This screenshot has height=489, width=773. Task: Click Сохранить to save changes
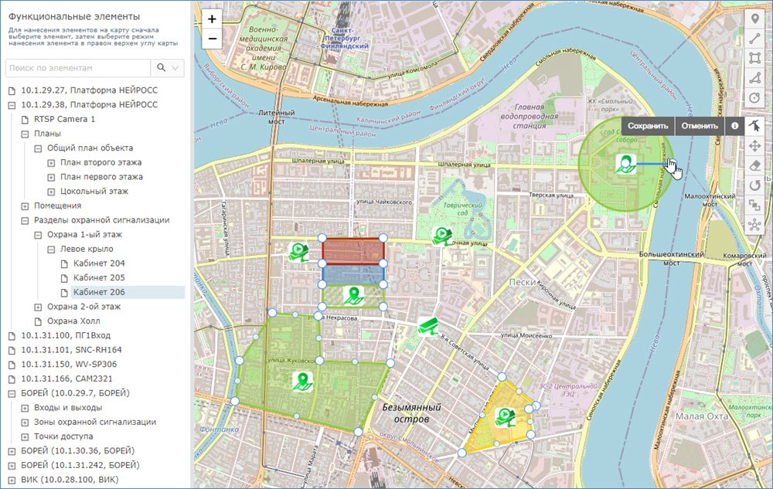[647, 125]
